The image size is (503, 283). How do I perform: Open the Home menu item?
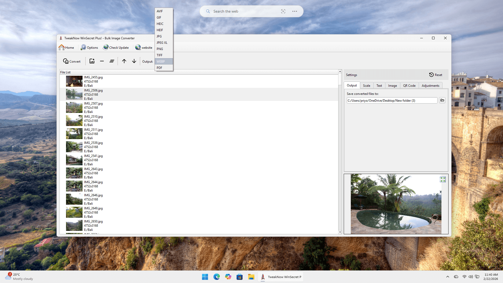(67, 47)
